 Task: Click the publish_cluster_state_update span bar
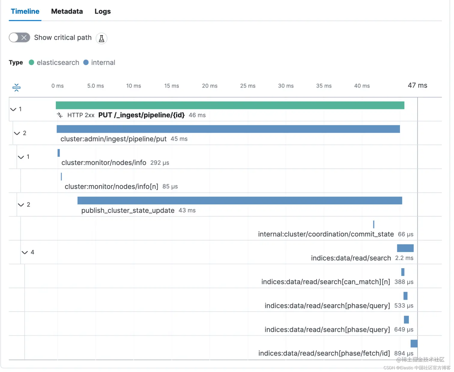point(240,201)
